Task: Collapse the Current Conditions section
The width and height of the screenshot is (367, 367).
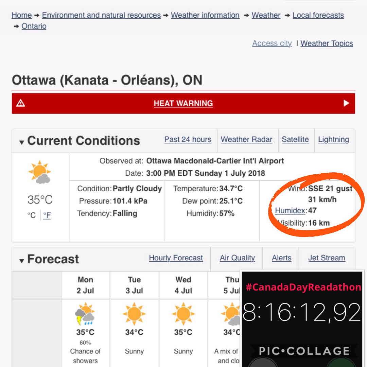Action: tap(22, 142)
